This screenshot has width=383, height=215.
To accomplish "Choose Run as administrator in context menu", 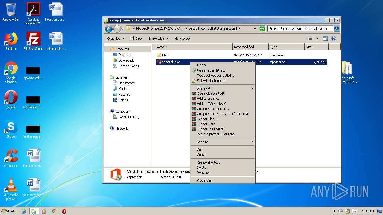I will point(223,70).
